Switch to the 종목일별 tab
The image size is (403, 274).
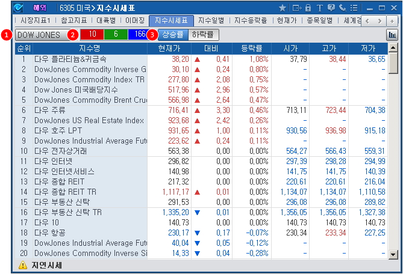pyautogui.click(x=319, y=20)
